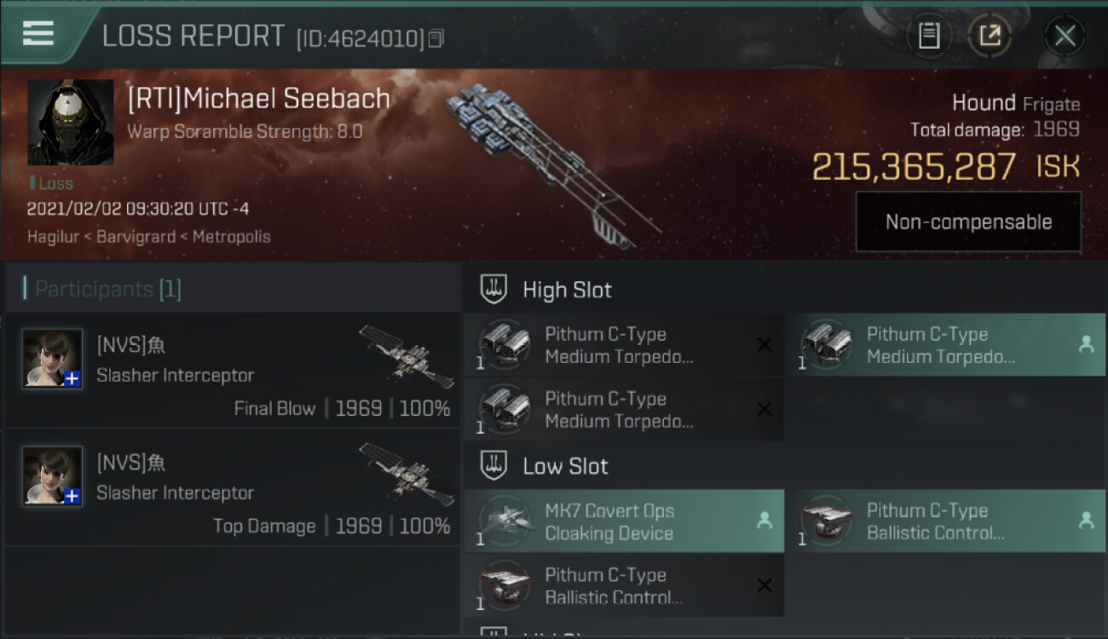
Task: Click the highlighted Pithum C-Type Ballistic Control item
Action: [x=945, y=521]
